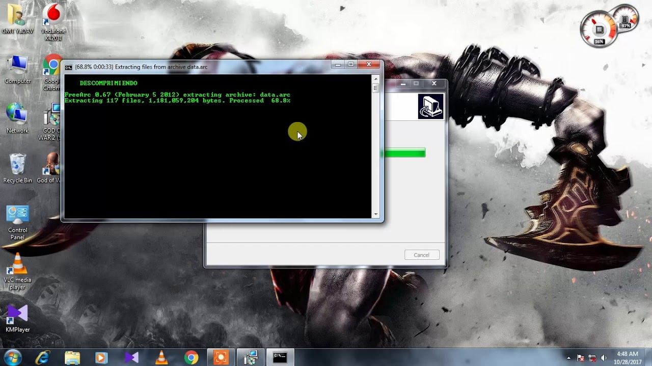
Task: Minimize the installer window behind the console
Action: click(403, 83)
